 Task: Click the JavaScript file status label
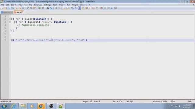(6, 101)
